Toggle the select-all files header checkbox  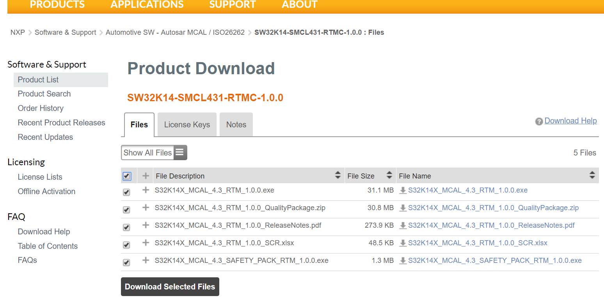click(127, 176)
